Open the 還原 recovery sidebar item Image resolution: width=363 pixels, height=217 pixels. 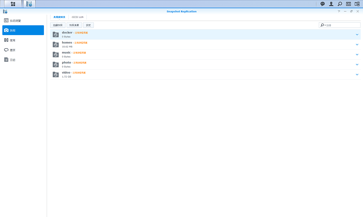(23, 50)
